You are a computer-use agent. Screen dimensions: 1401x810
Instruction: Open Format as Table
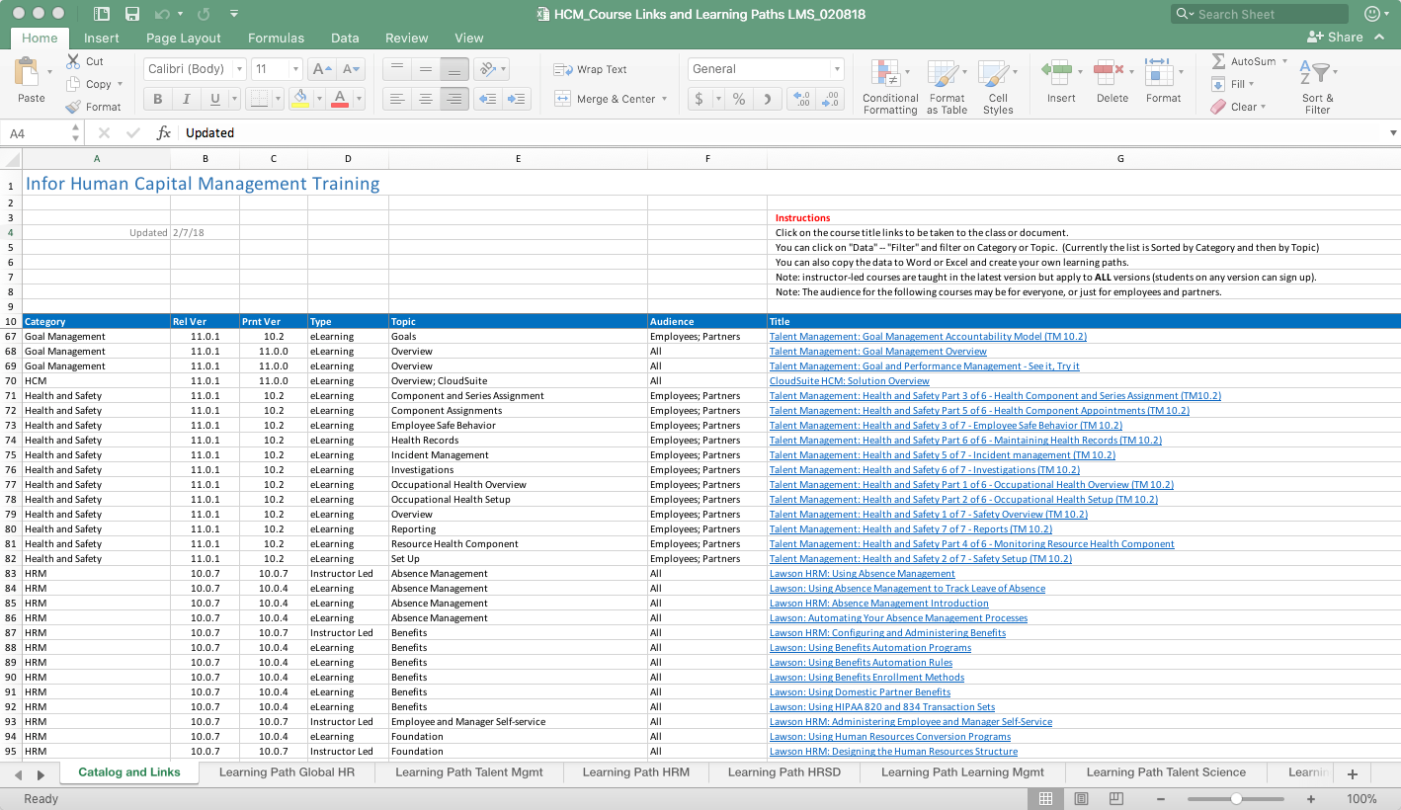pos(947,87)
